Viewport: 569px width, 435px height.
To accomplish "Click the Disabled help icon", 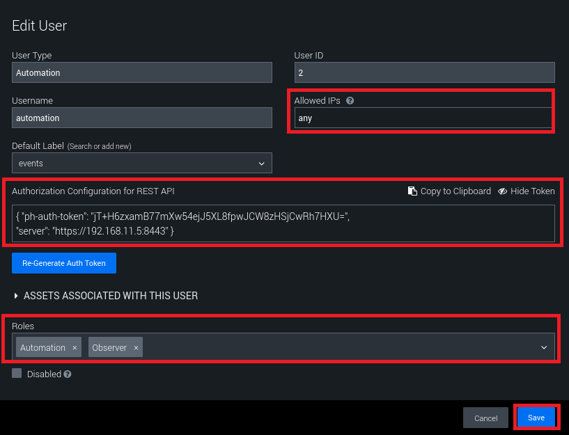I will tap(68, 374).
